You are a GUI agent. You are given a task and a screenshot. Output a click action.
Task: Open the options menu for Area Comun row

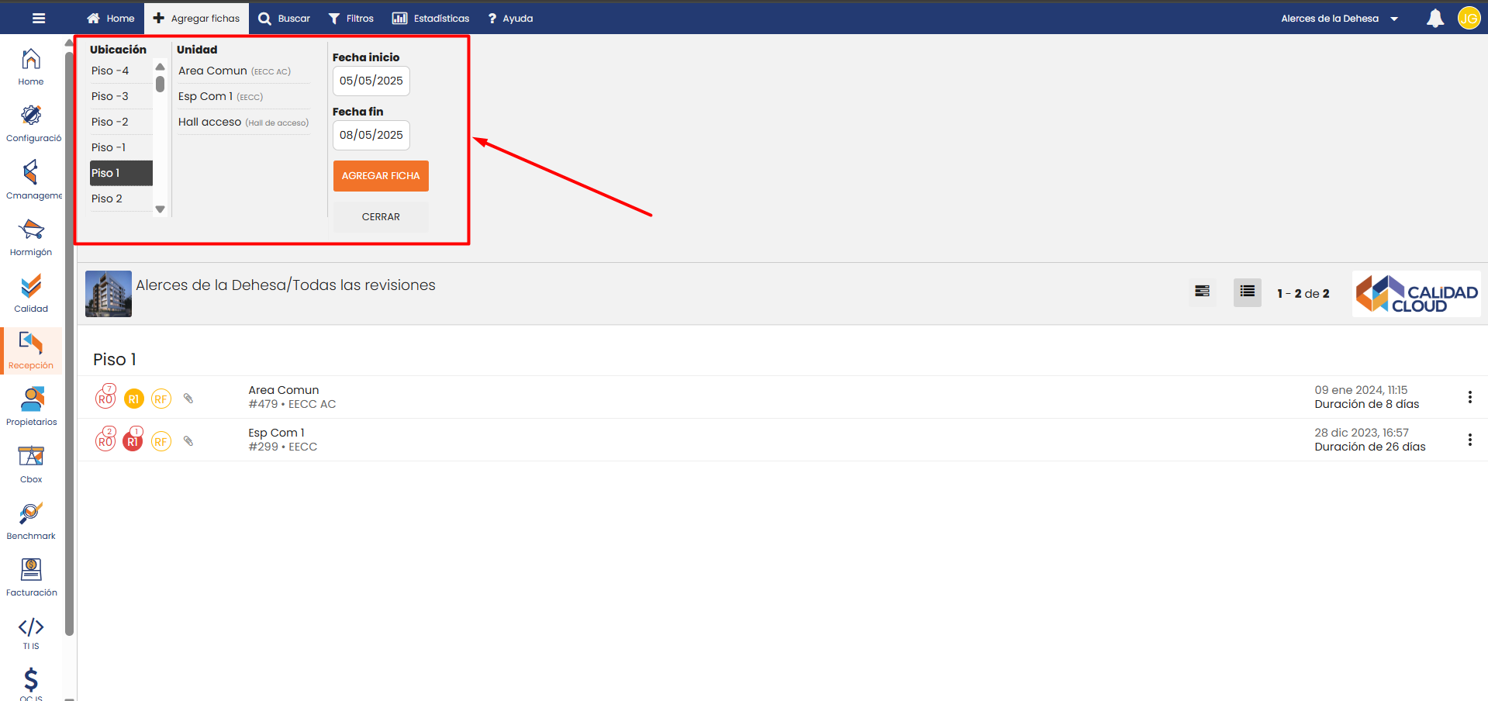click(1469, 398)
